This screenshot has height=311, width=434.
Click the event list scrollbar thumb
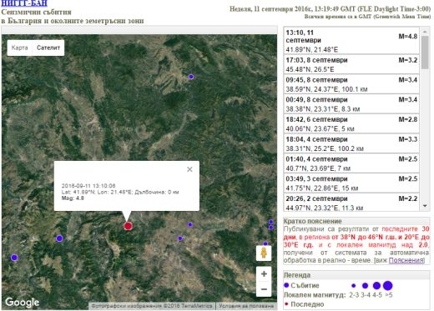(x=425, y=53)
